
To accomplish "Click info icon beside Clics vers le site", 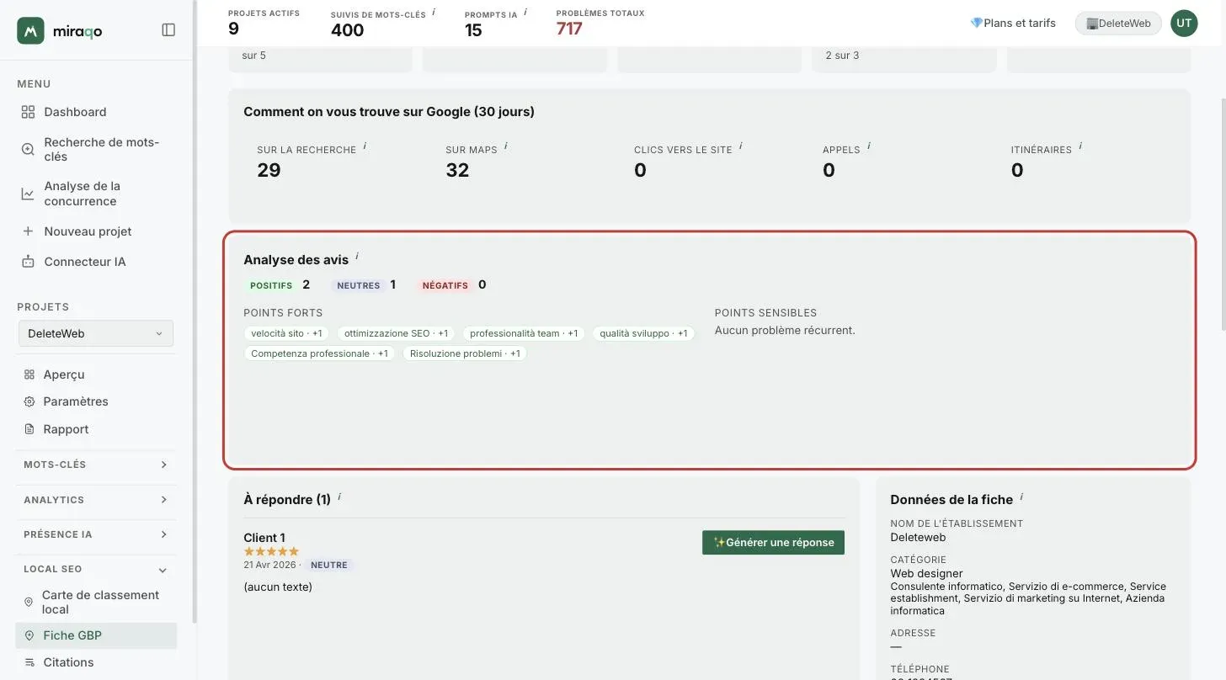I will (x=741, y=146).
